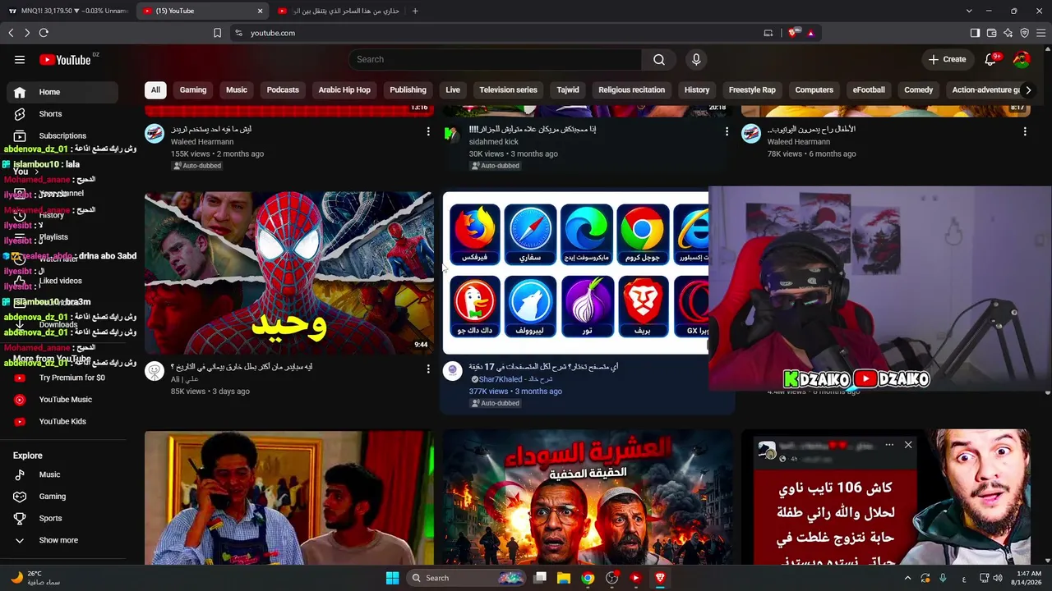This screenshot has height=591, width=1052.
Task: Open the account avatar menu
Action: 1022,59
